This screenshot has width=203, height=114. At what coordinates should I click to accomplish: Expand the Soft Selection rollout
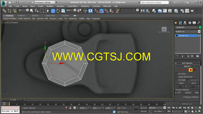187,63
